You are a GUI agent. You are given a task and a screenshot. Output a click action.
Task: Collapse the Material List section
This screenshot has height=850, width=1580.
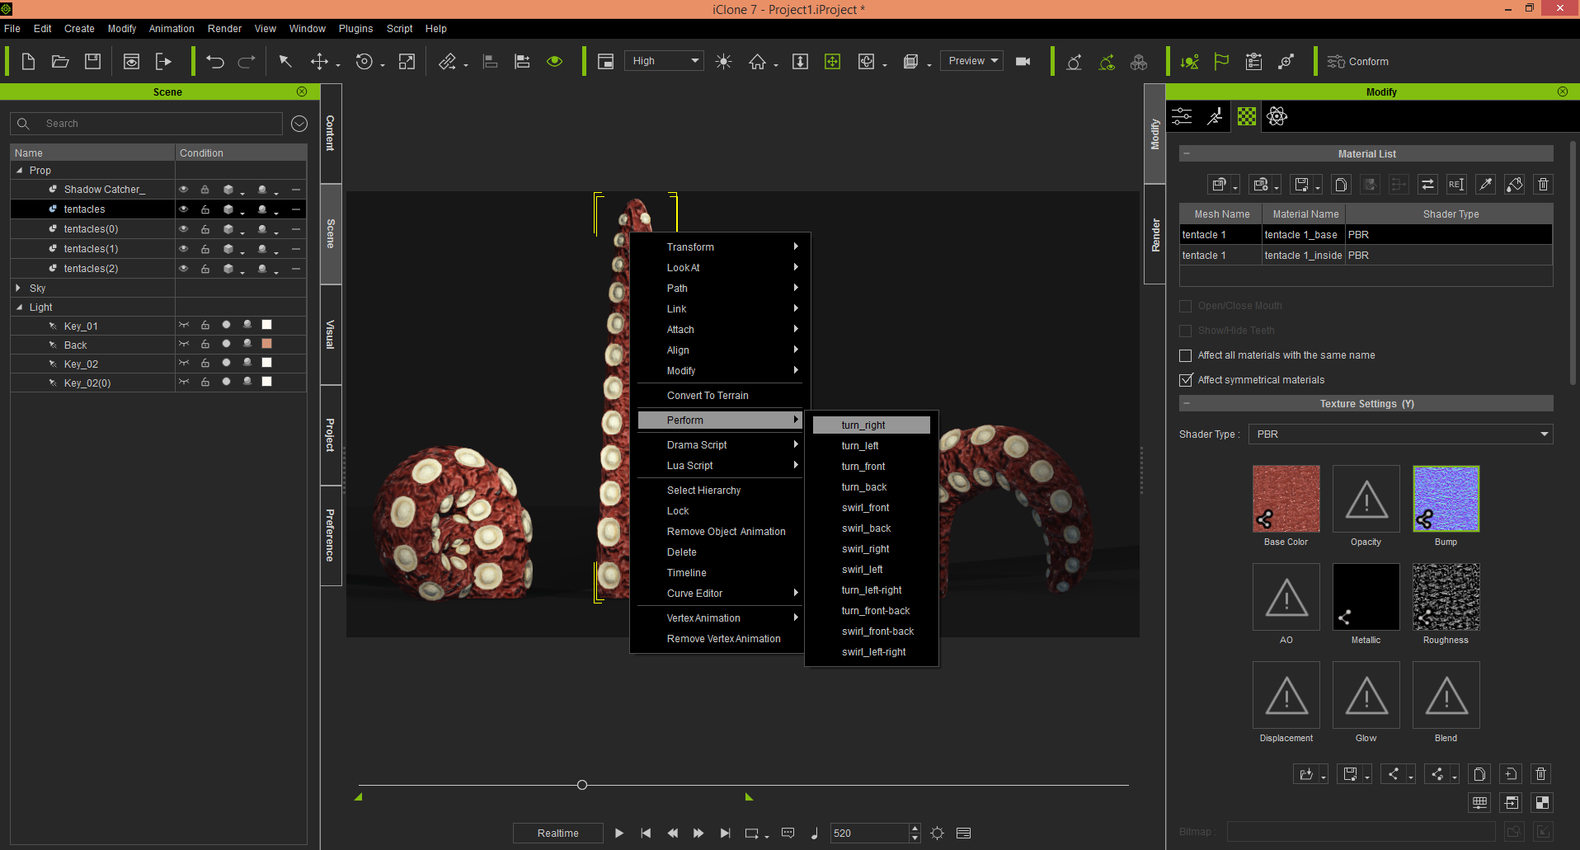[1186, 153]
